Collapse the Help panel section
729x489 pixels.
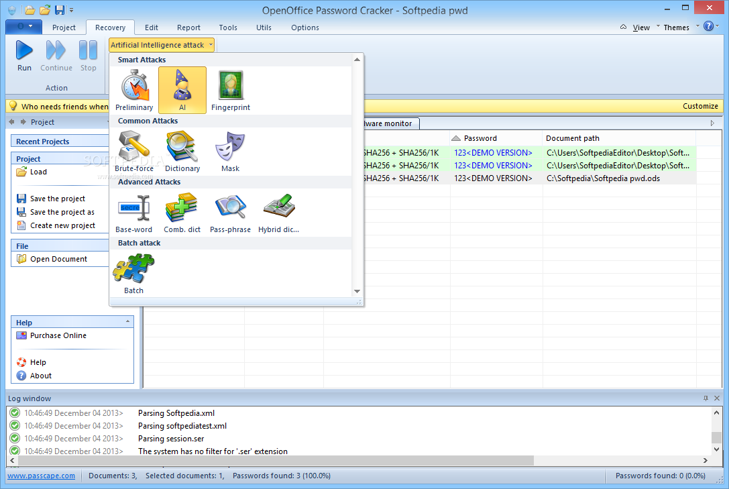pos(127,322)
